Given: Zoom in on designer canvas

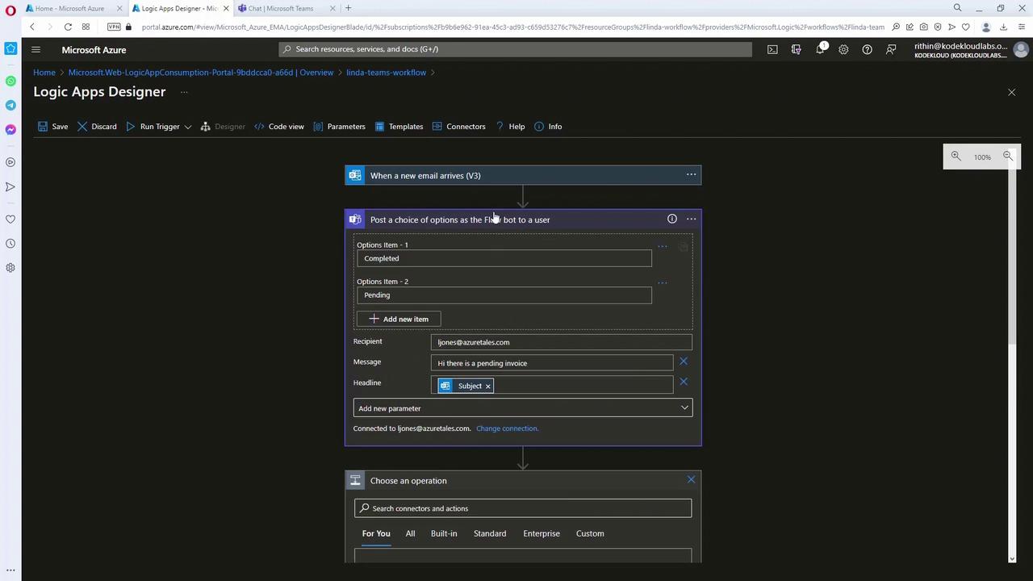Looking at the screenshot, I should pyautogui.click(x=956, y=157).
